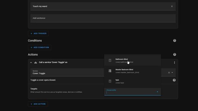Viewport: 198px width, 111px height.
Task: Click the cover.type entity icon
Action: tap(110, 81)
